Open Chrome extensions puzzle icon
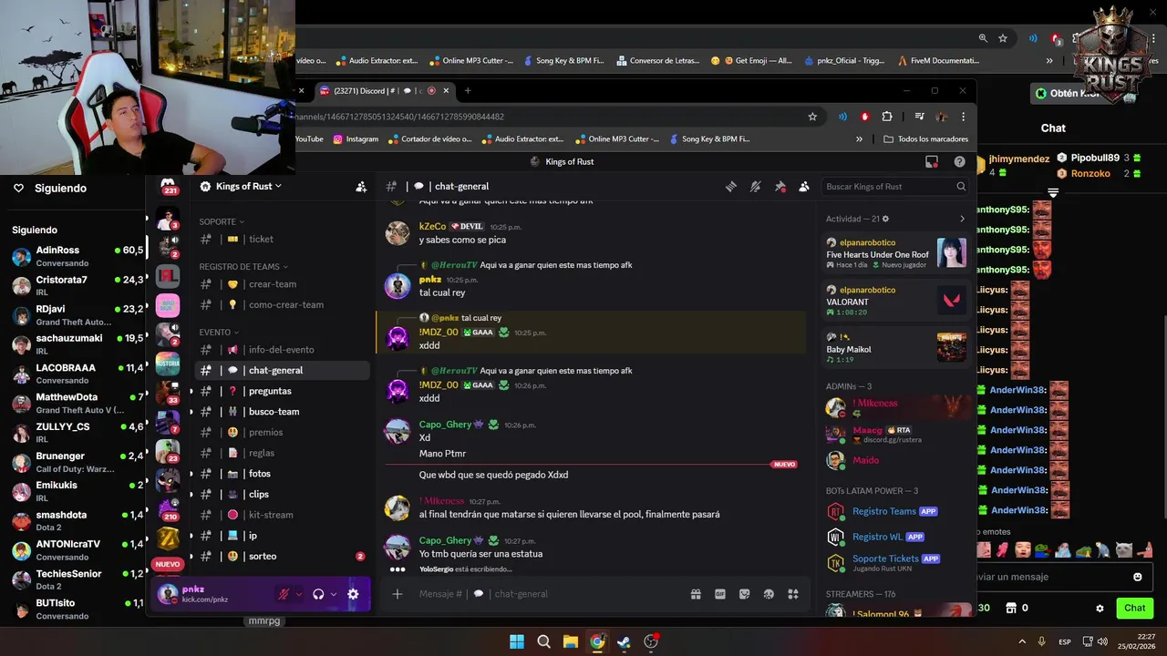This screenshot has width=1167, height=656. click(886, 117)
